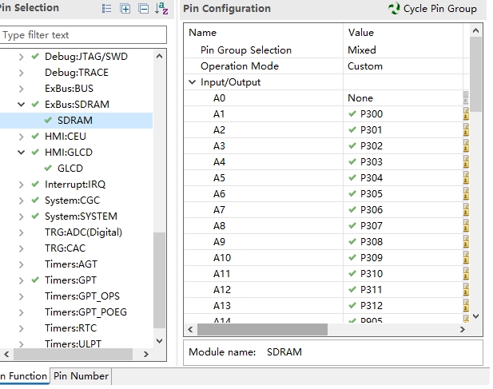The height and width of the screenshot is (389, 493).
Task: Click the alphabetical sort icon in Pin Selection
Action: pyautogui.click(x=161, y=9)
